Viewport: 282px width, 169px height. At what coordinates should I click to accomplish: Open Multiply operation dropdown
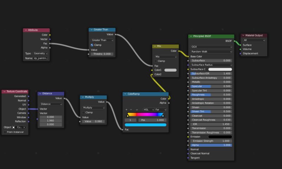tap(93, 108)
